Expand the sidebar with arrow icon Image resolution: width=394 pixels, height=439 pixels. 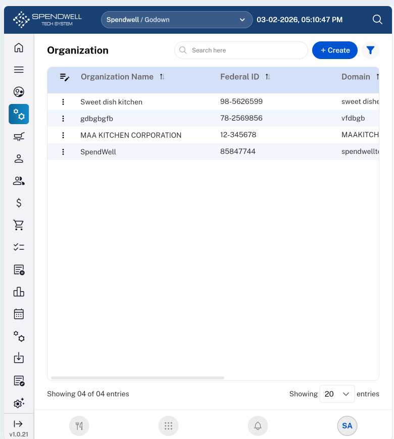(18, 423)
